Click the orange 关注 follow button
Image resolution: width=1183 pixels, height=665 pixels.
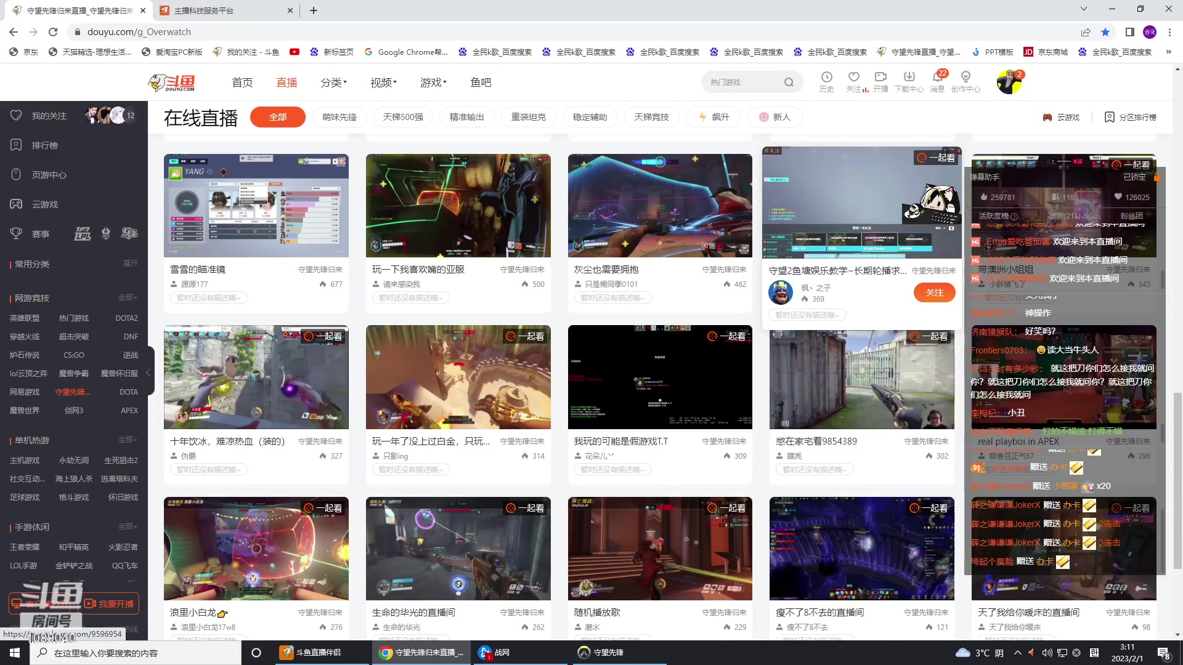click(x=935, y=292)
